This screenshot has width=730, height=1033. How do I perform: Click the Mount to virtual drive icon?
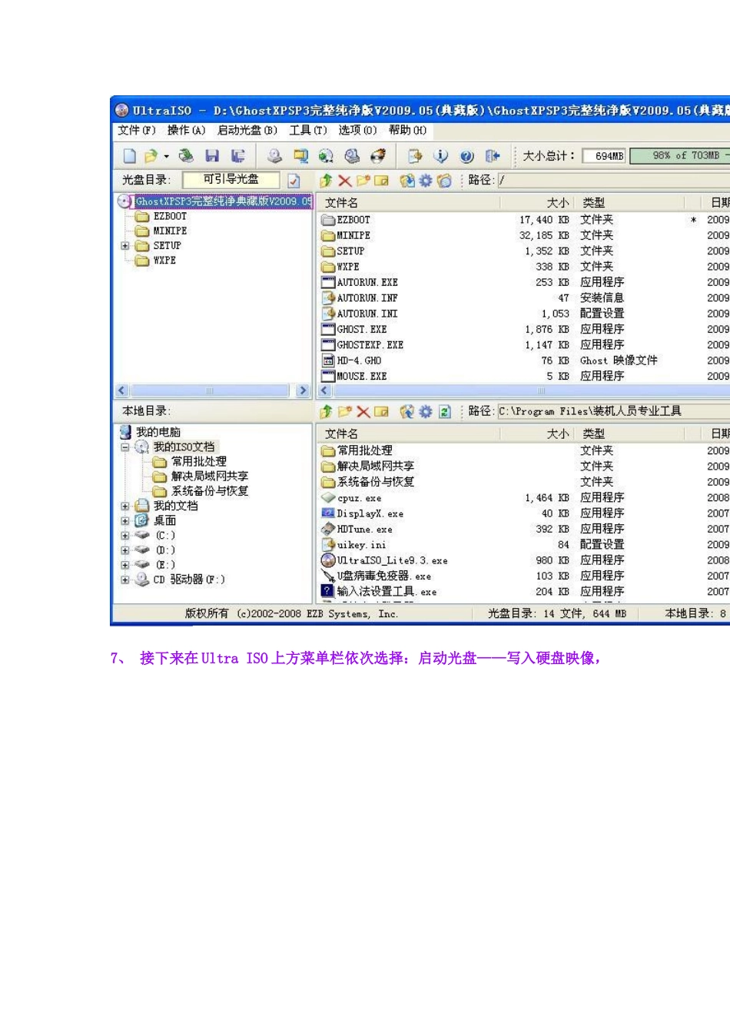click(352, 156)
